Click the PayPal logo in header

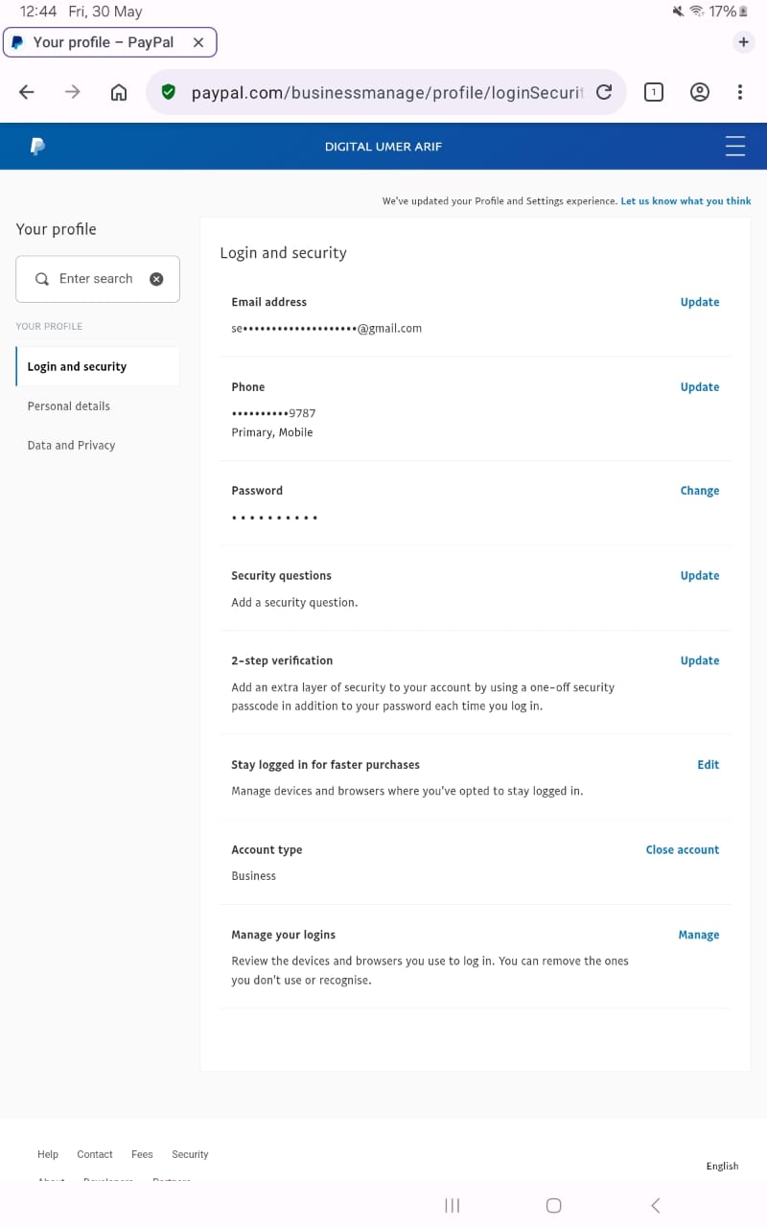(x=37, y=147)
